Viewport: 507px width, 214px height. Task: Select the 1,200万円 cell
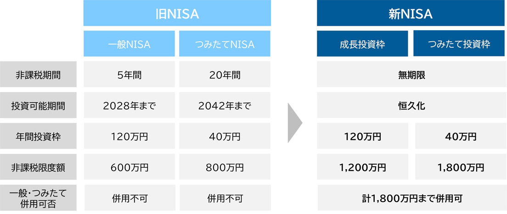pyautogui.click(x=362, y=167)
